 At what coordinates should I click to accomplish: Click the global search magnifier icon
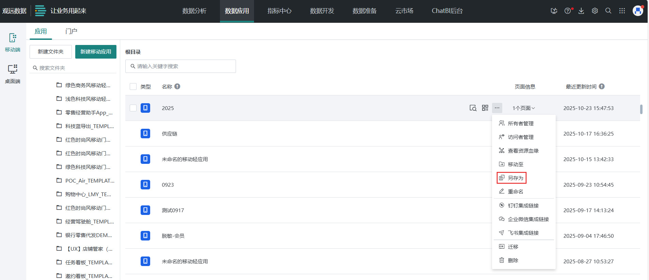pos(608,11)
